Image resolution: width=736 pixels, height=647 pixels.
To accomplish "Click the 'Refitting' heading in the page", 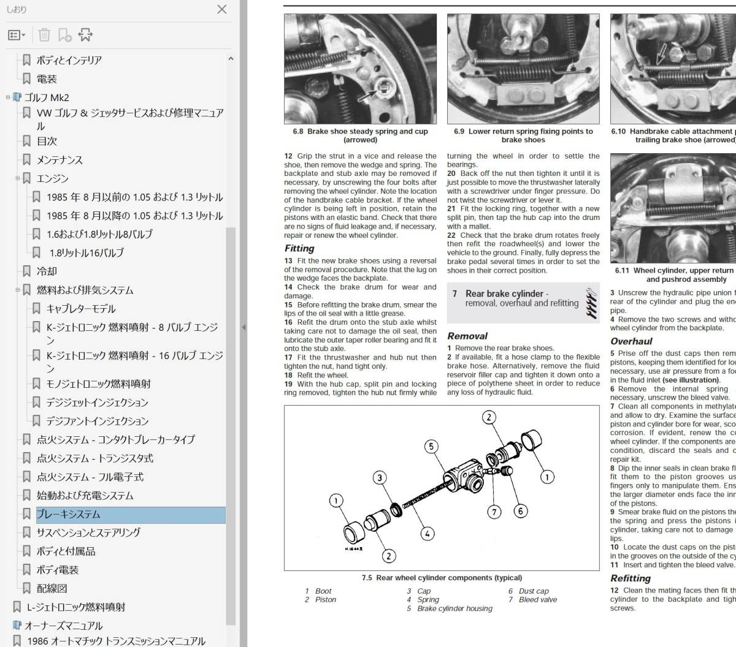I will pos(631,578).
